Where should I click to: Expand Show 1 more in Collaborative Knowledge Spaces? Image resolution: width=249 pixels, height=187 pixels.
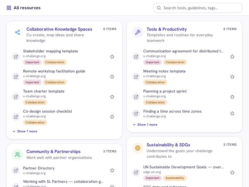coord(25,131)
